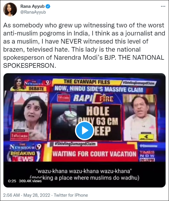Image resolution: width=169 pixels, height=201 pixels.
Task: Play the embedded video
Action: [x=84, y=130]
